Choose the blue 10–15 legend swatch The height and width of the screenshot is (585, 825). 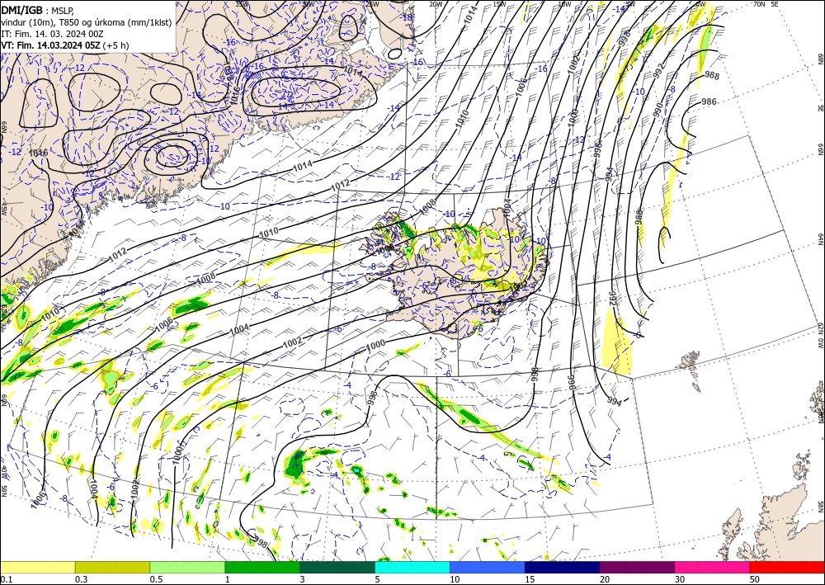[488, 567]
